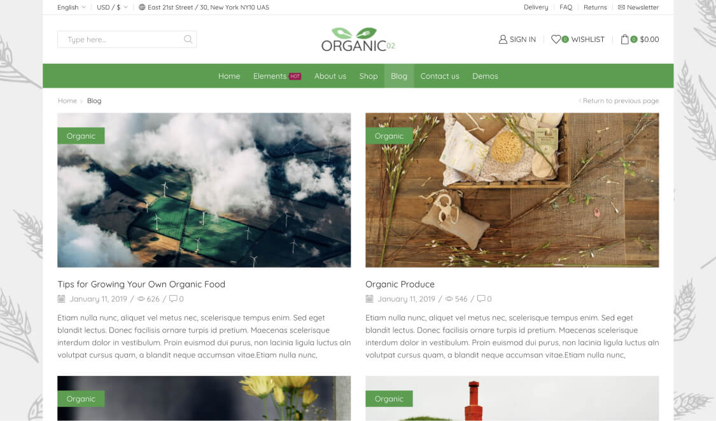716x421 pixels.
Task: Click comment icon under Organic Produce post
Action: point(481,299)
